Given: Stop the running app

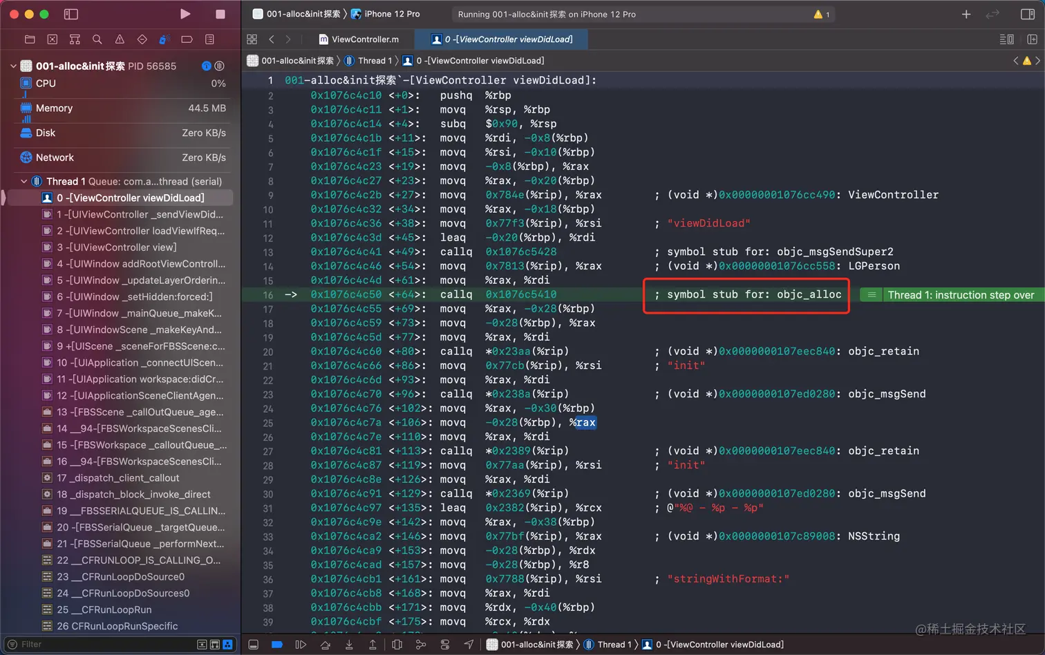Looking at the screenshot, I should point(220,14).
